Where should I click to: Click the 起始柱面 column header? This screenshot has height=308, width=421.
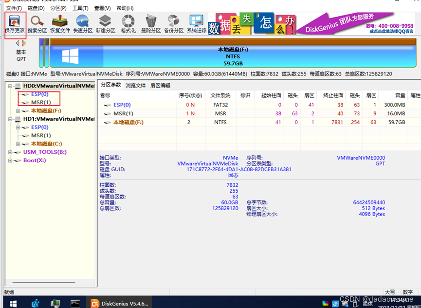point(269,95)
